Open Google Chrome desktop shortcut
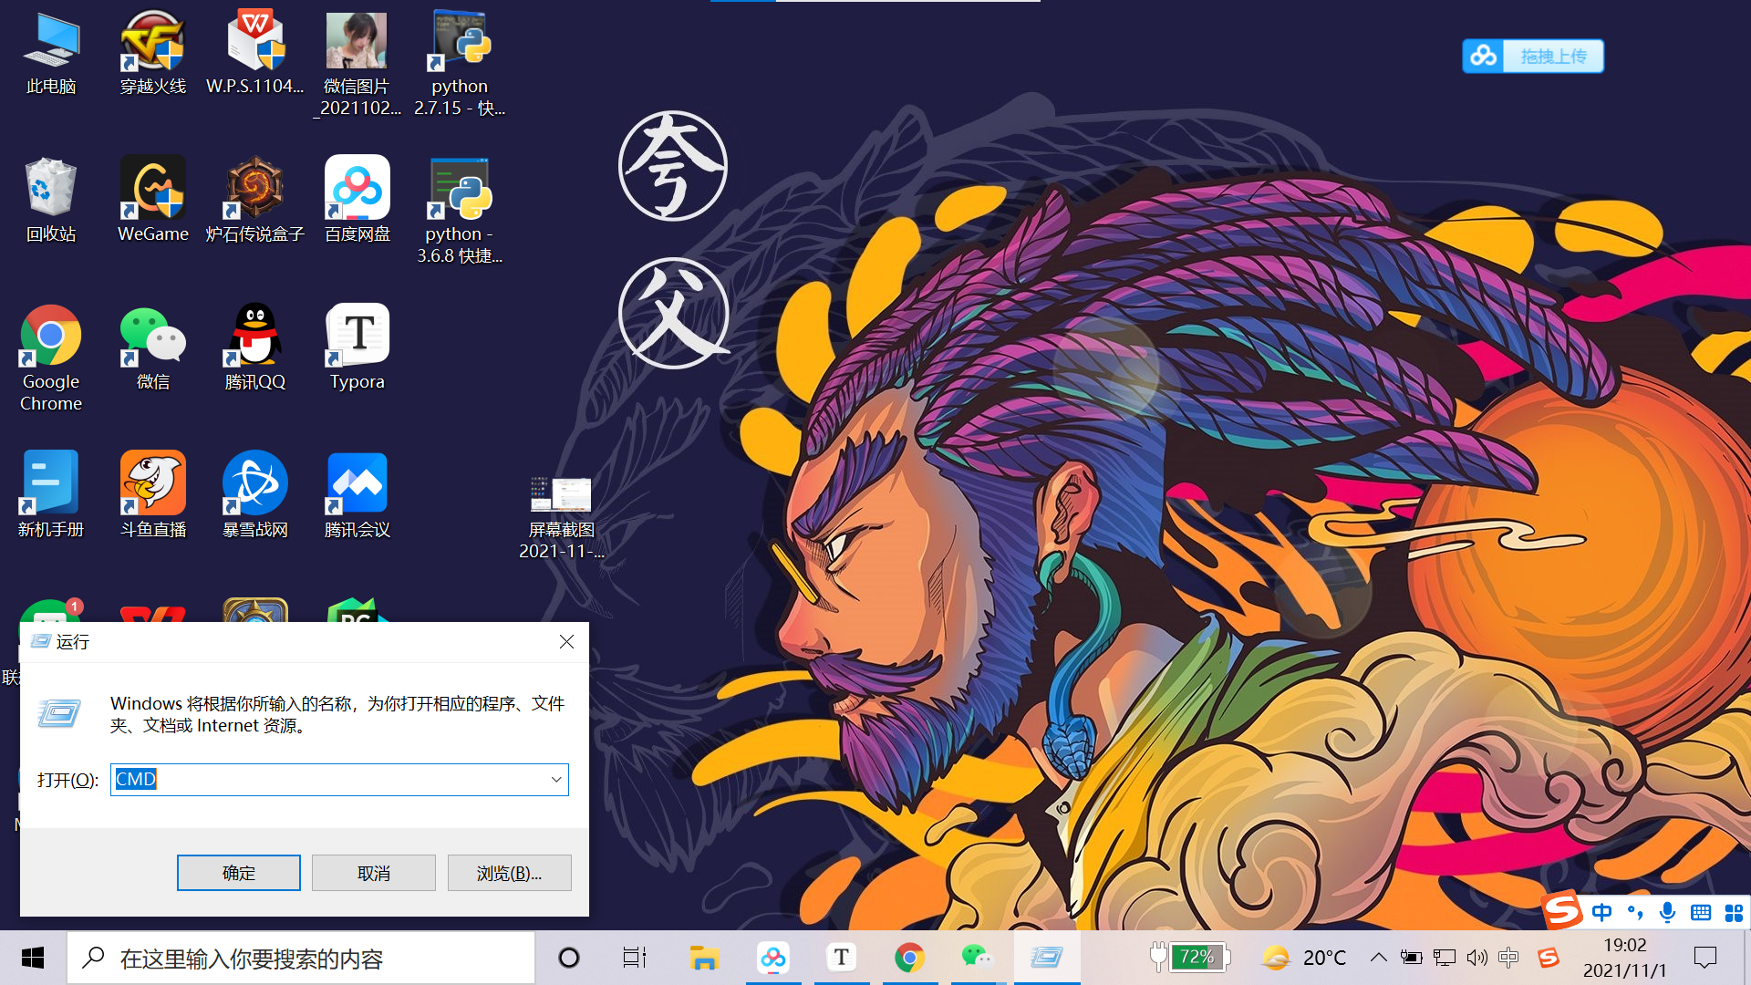The width and height of the screenshot is (1751, 985). (51, 337)
